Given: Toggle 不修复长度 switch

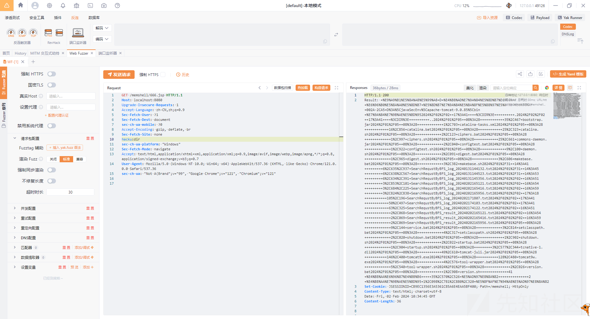Looking at the screenshot, I should [52, 181].
